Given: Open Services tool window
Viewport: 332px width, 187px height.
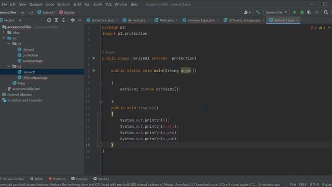Looking at the screenshot, I should click(101, 179).
